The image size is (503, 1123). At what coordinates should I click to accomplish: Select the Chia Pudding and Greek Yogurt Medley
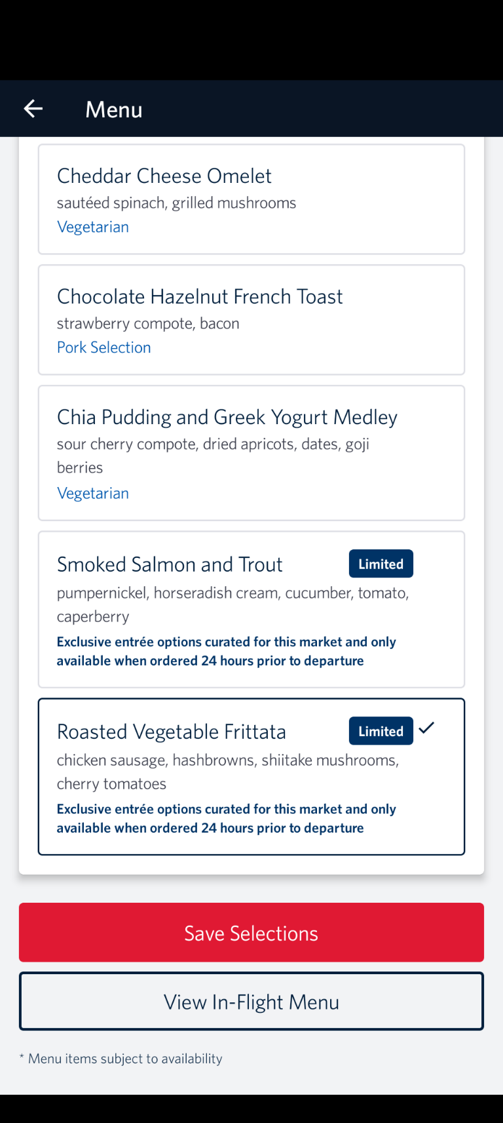251,452
